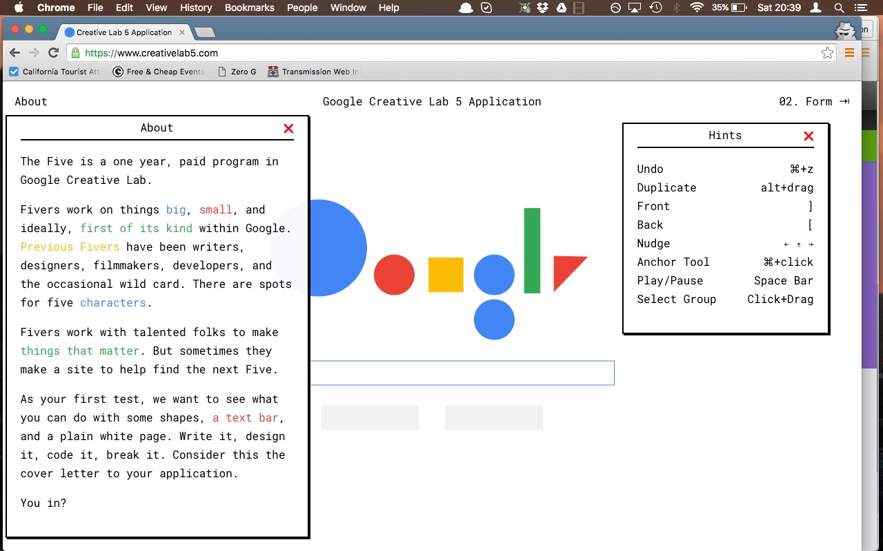The width and height of the screenshot is (883, 551).
Task: Click the About link in page header
Action: (31, 101)
